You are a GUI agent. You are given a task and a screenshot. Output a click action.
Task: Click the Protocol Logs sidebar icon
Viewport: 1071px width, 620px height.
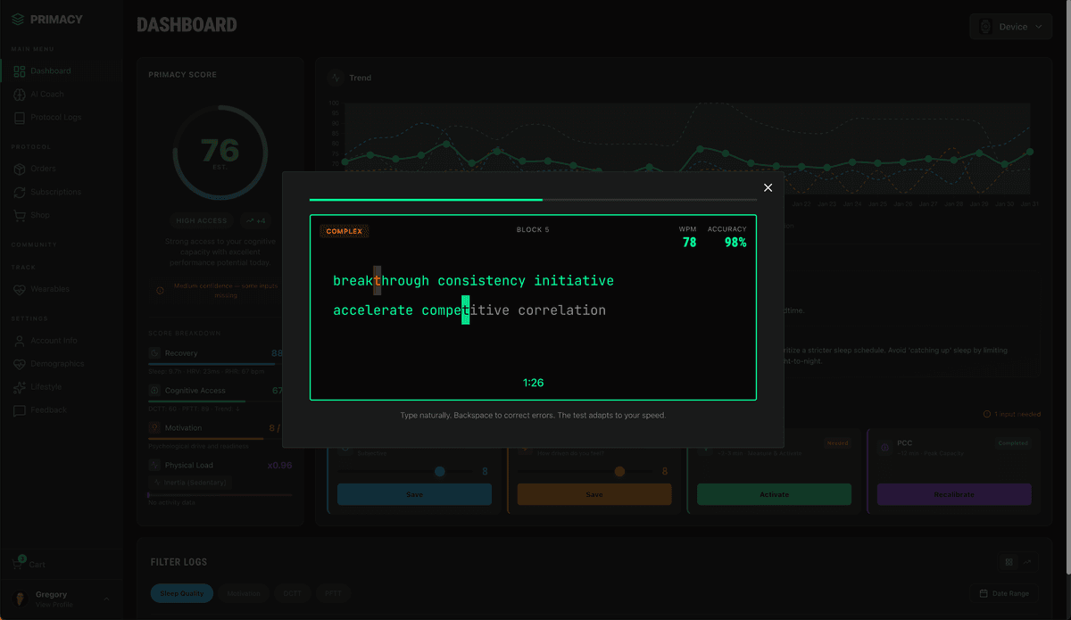click(20, 118)
